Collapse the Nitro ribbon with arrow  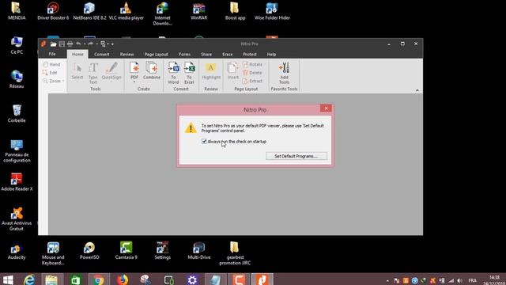coord(417,90)
